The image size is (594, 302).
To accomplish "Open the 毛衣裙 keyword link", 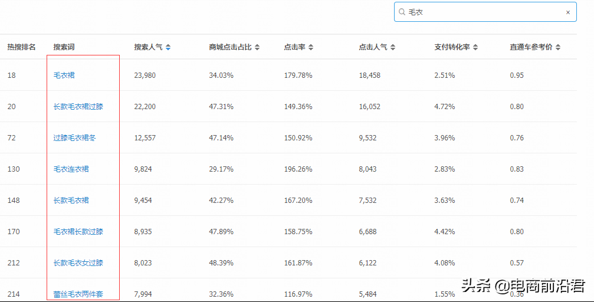I will [x=64, y=75].
